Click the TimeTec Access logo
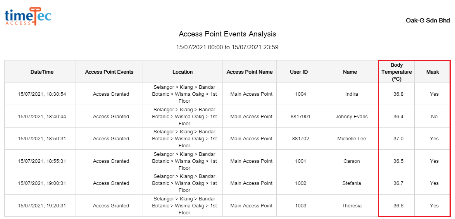Screen dimensions: 455x219 28,17
